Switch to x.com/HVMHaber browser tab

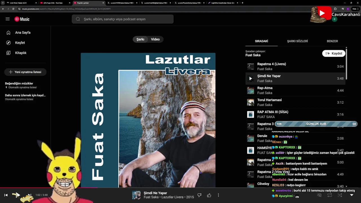coord(122,3)
